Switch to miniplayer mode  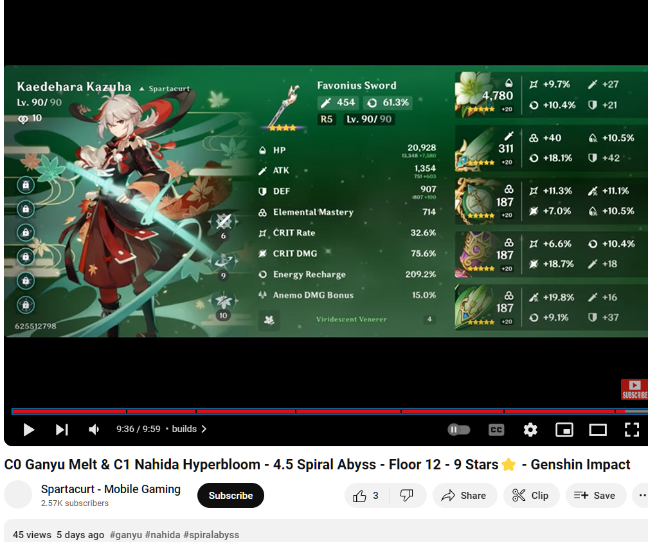click(564, 429)
